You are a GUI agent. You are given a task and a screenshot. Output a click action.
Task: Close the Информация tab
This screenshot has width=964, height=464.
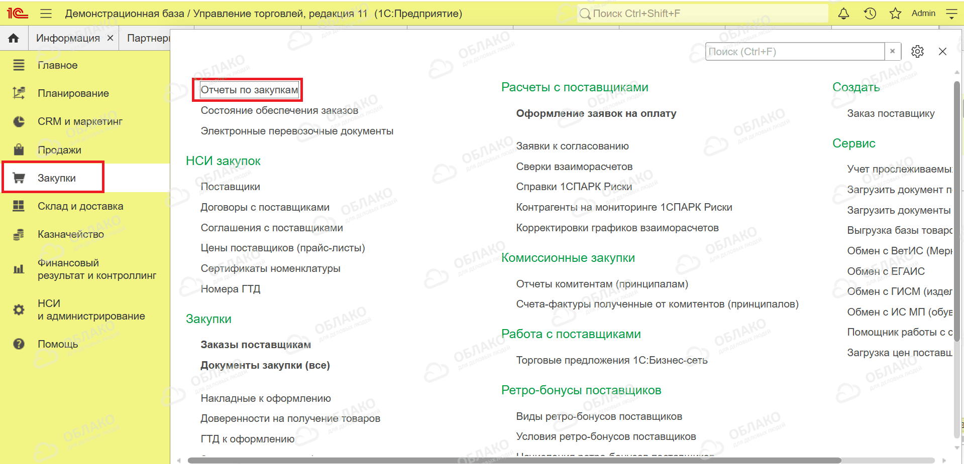(x=110, y=38)
